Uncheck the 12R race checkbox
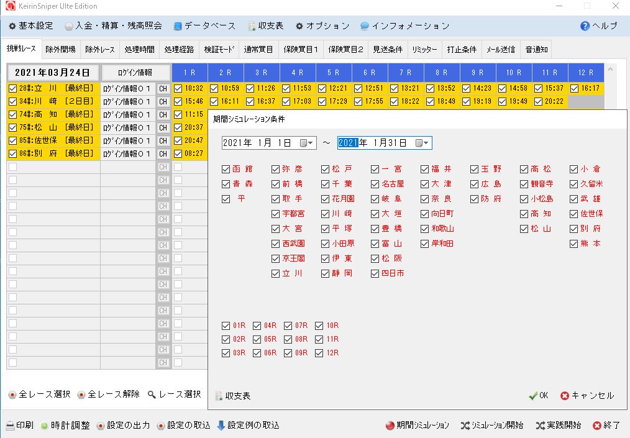630x438 pixels. (319, 354)
